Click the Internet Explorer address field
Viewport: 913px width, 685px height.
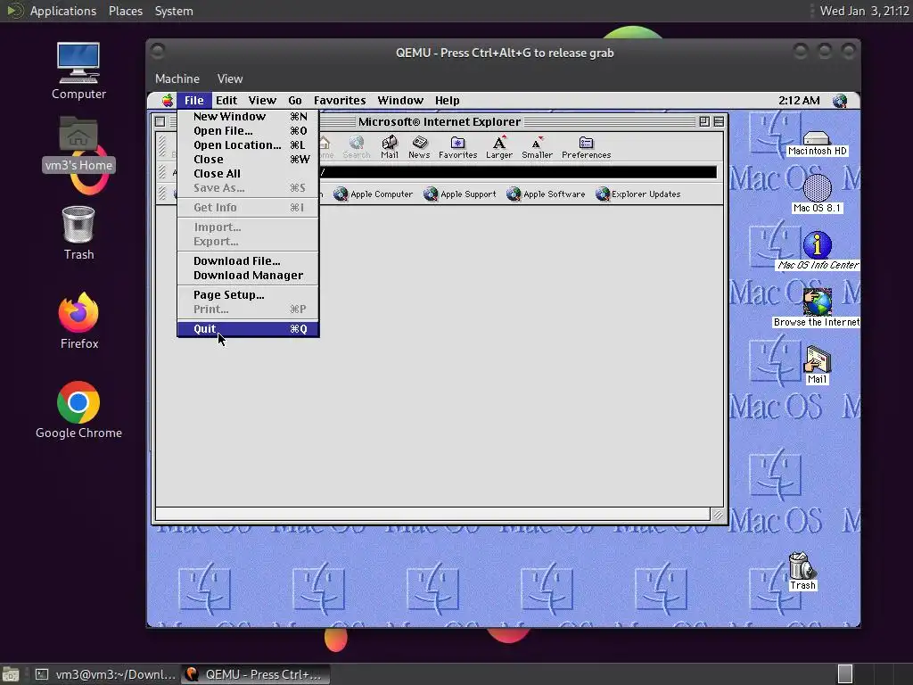(x=518, y=172)
